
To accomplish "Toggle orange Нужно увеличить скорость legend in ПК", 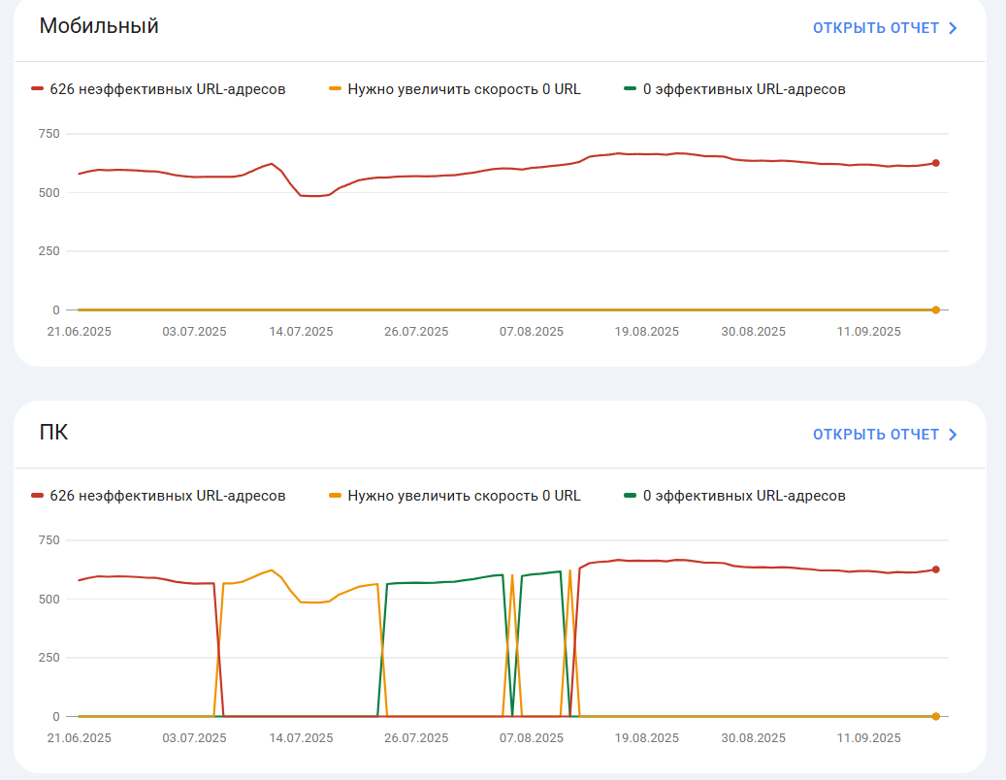I will click(x=455, y=496).
